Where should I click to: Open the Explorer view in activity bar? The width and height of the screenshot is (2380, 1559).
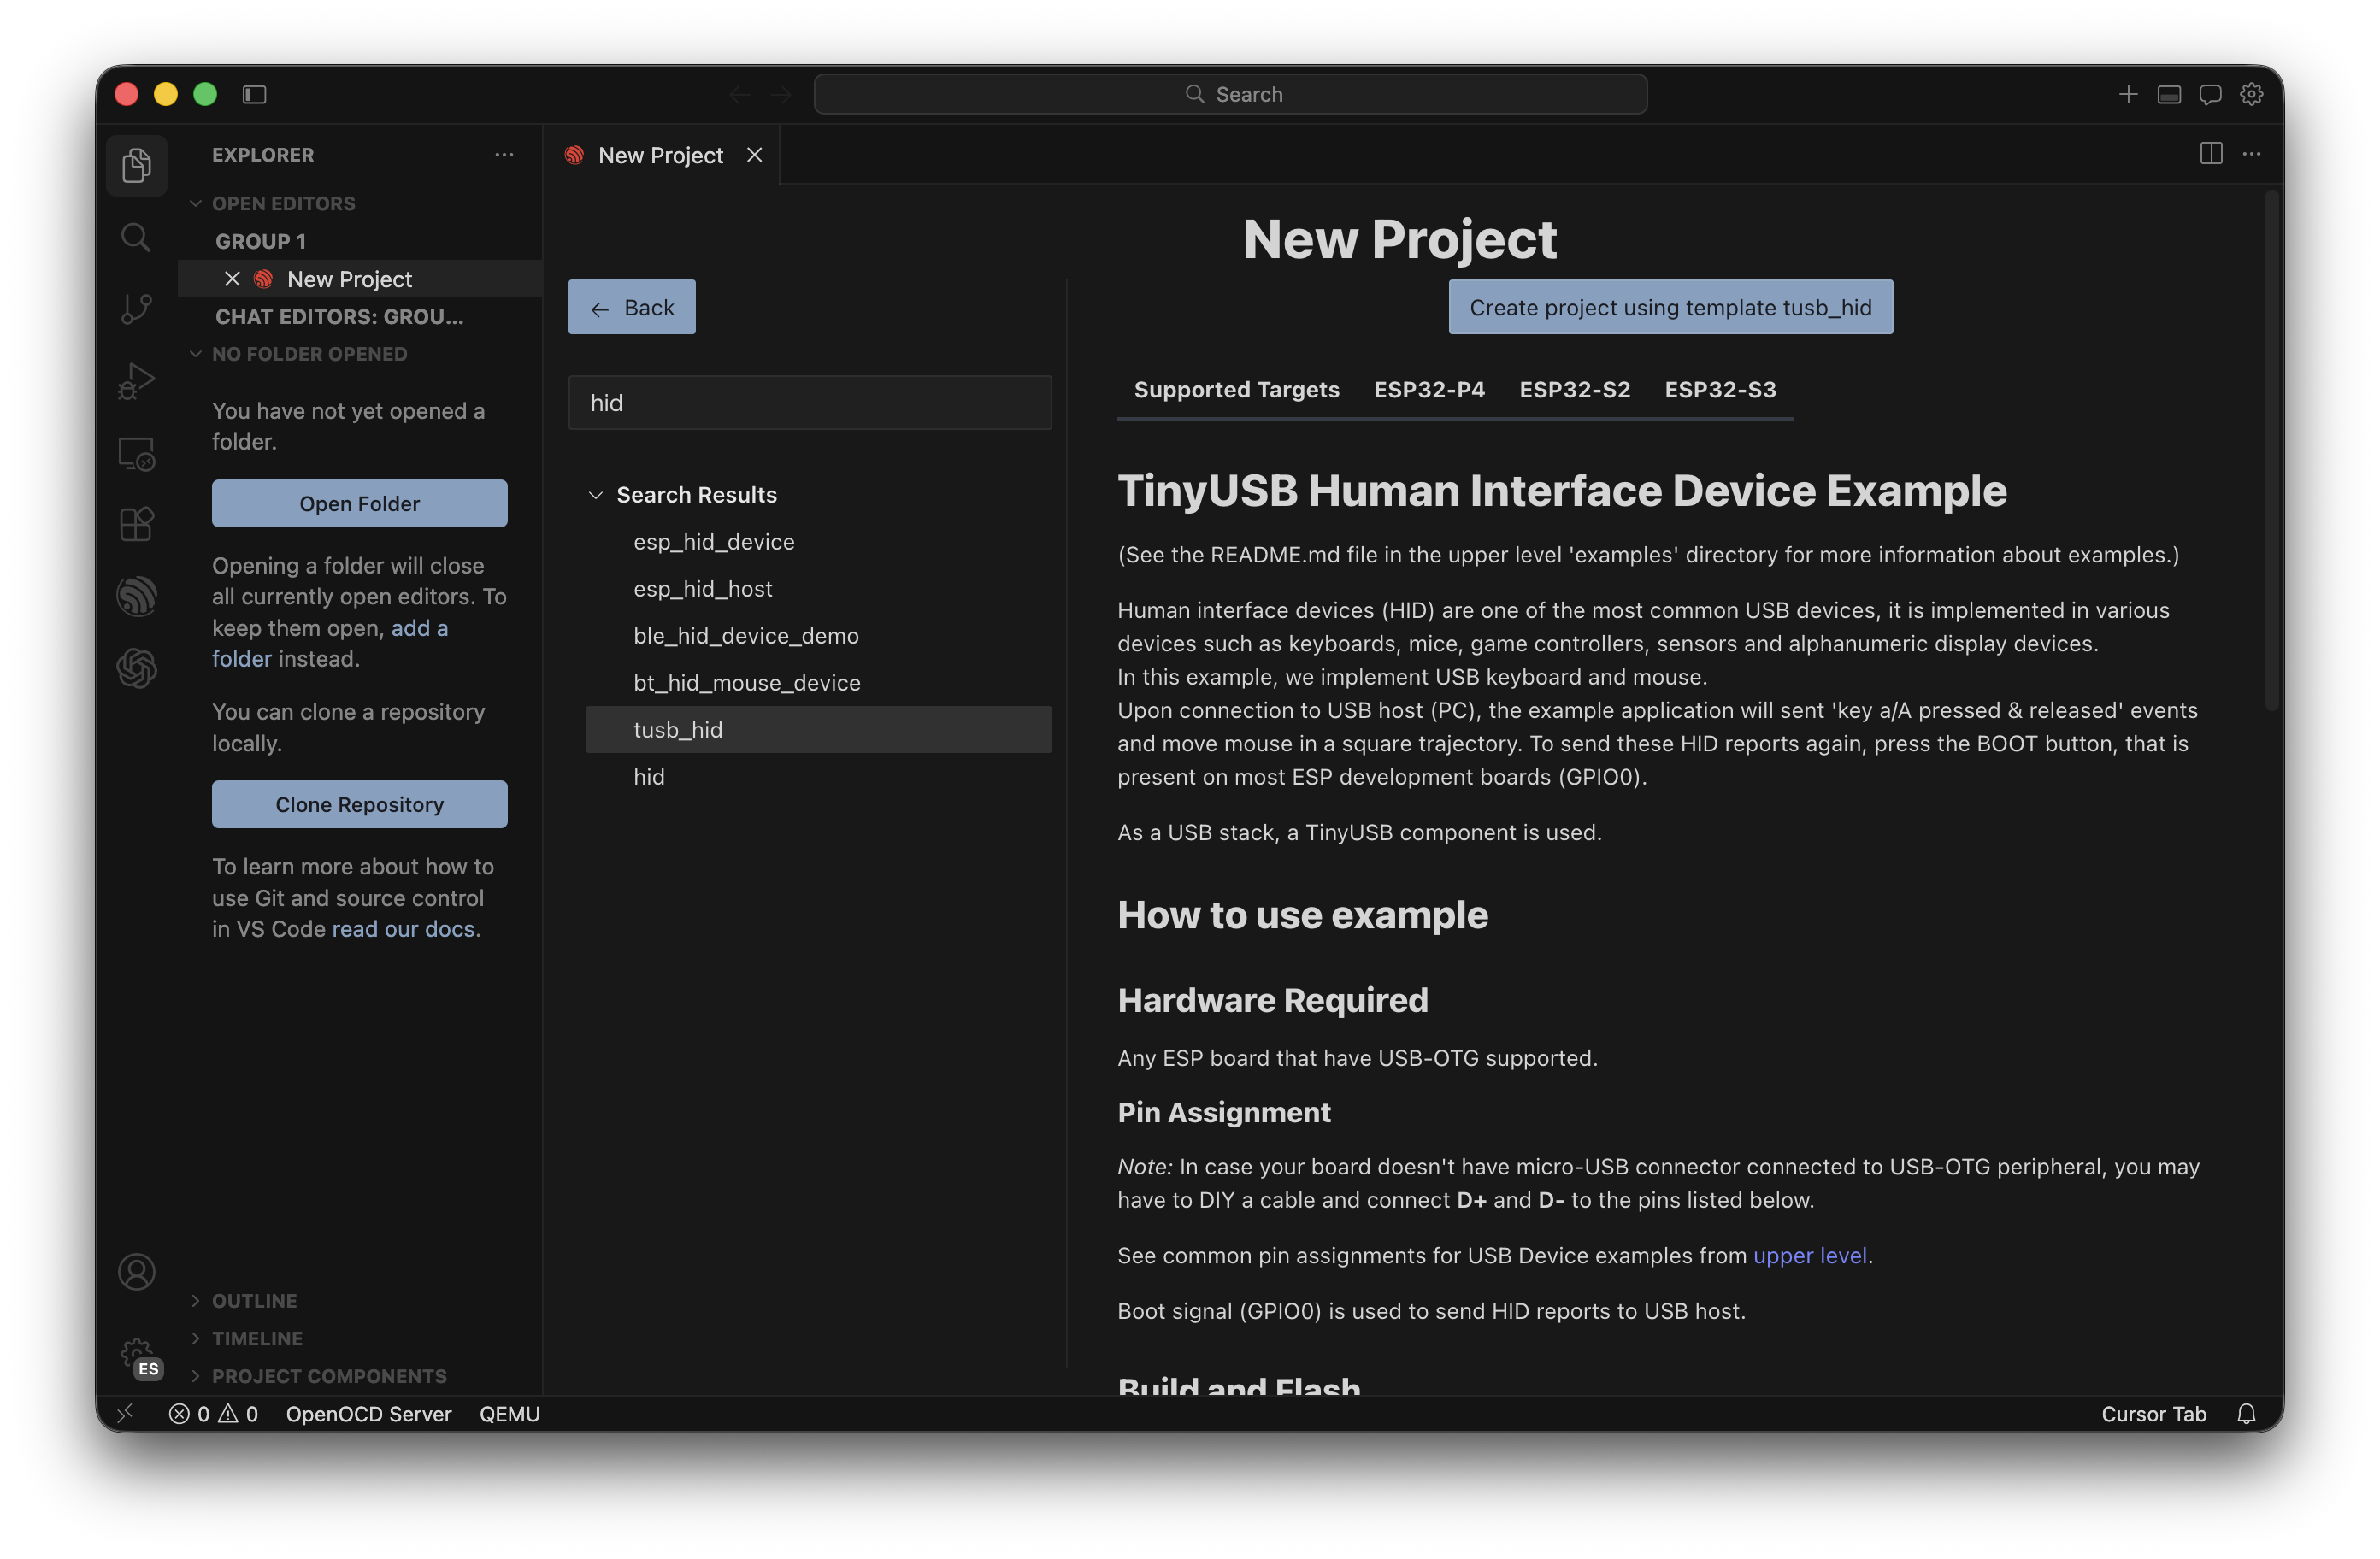tap(136, 165)
